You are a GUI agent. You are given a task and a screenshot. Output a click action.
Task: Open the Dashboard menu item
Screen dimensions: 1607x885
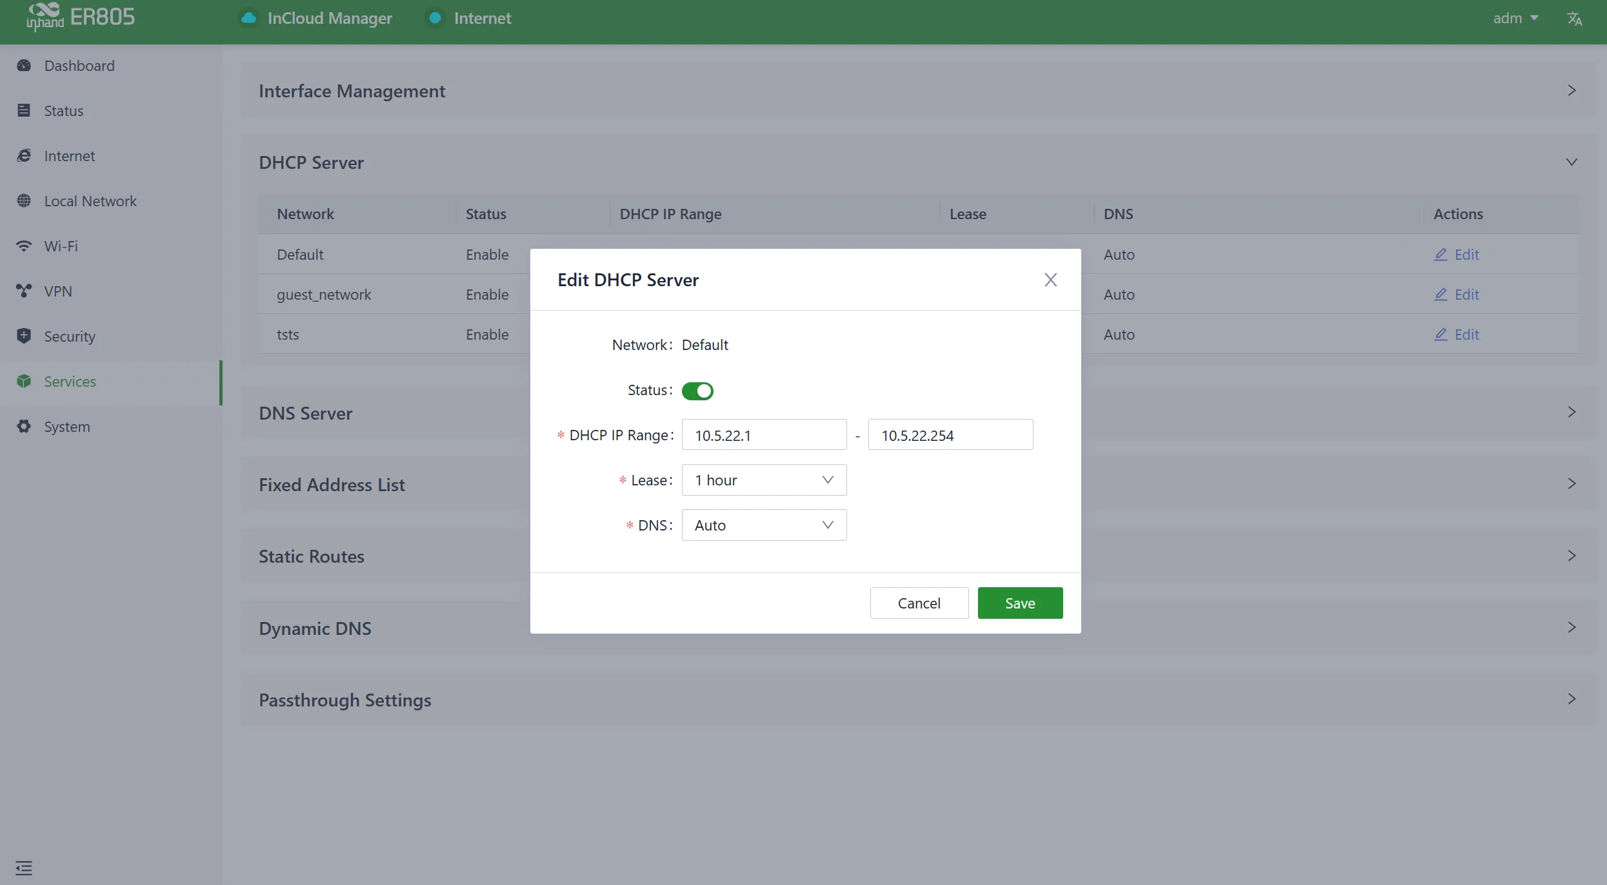(110, 66)
